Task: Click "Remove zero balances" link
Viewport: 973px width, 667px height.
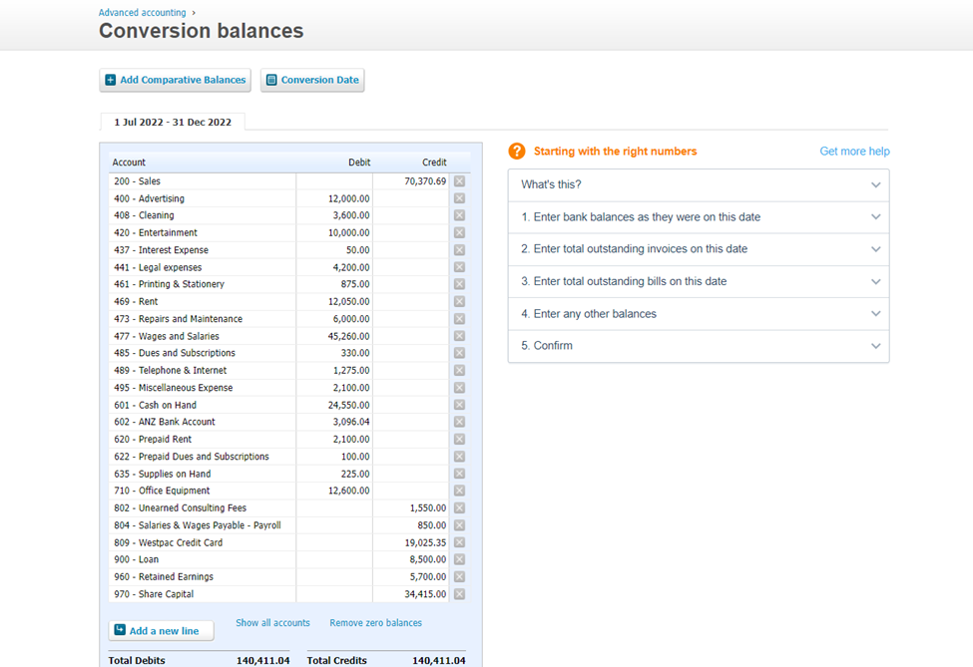Action: tap(375, 623)
